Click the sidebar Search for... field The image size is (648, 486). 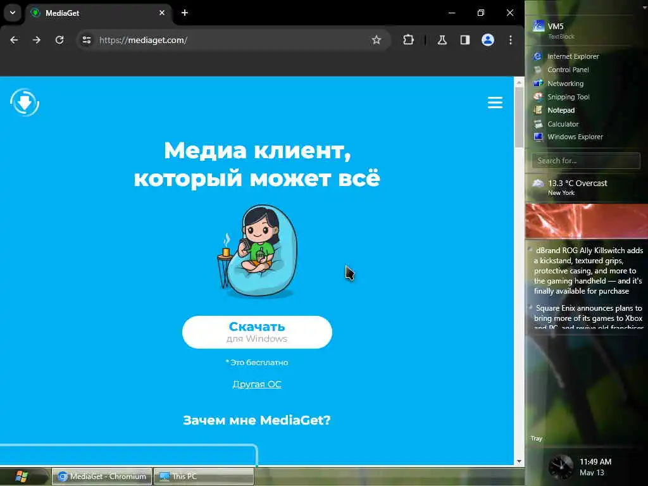coord(586,161)
